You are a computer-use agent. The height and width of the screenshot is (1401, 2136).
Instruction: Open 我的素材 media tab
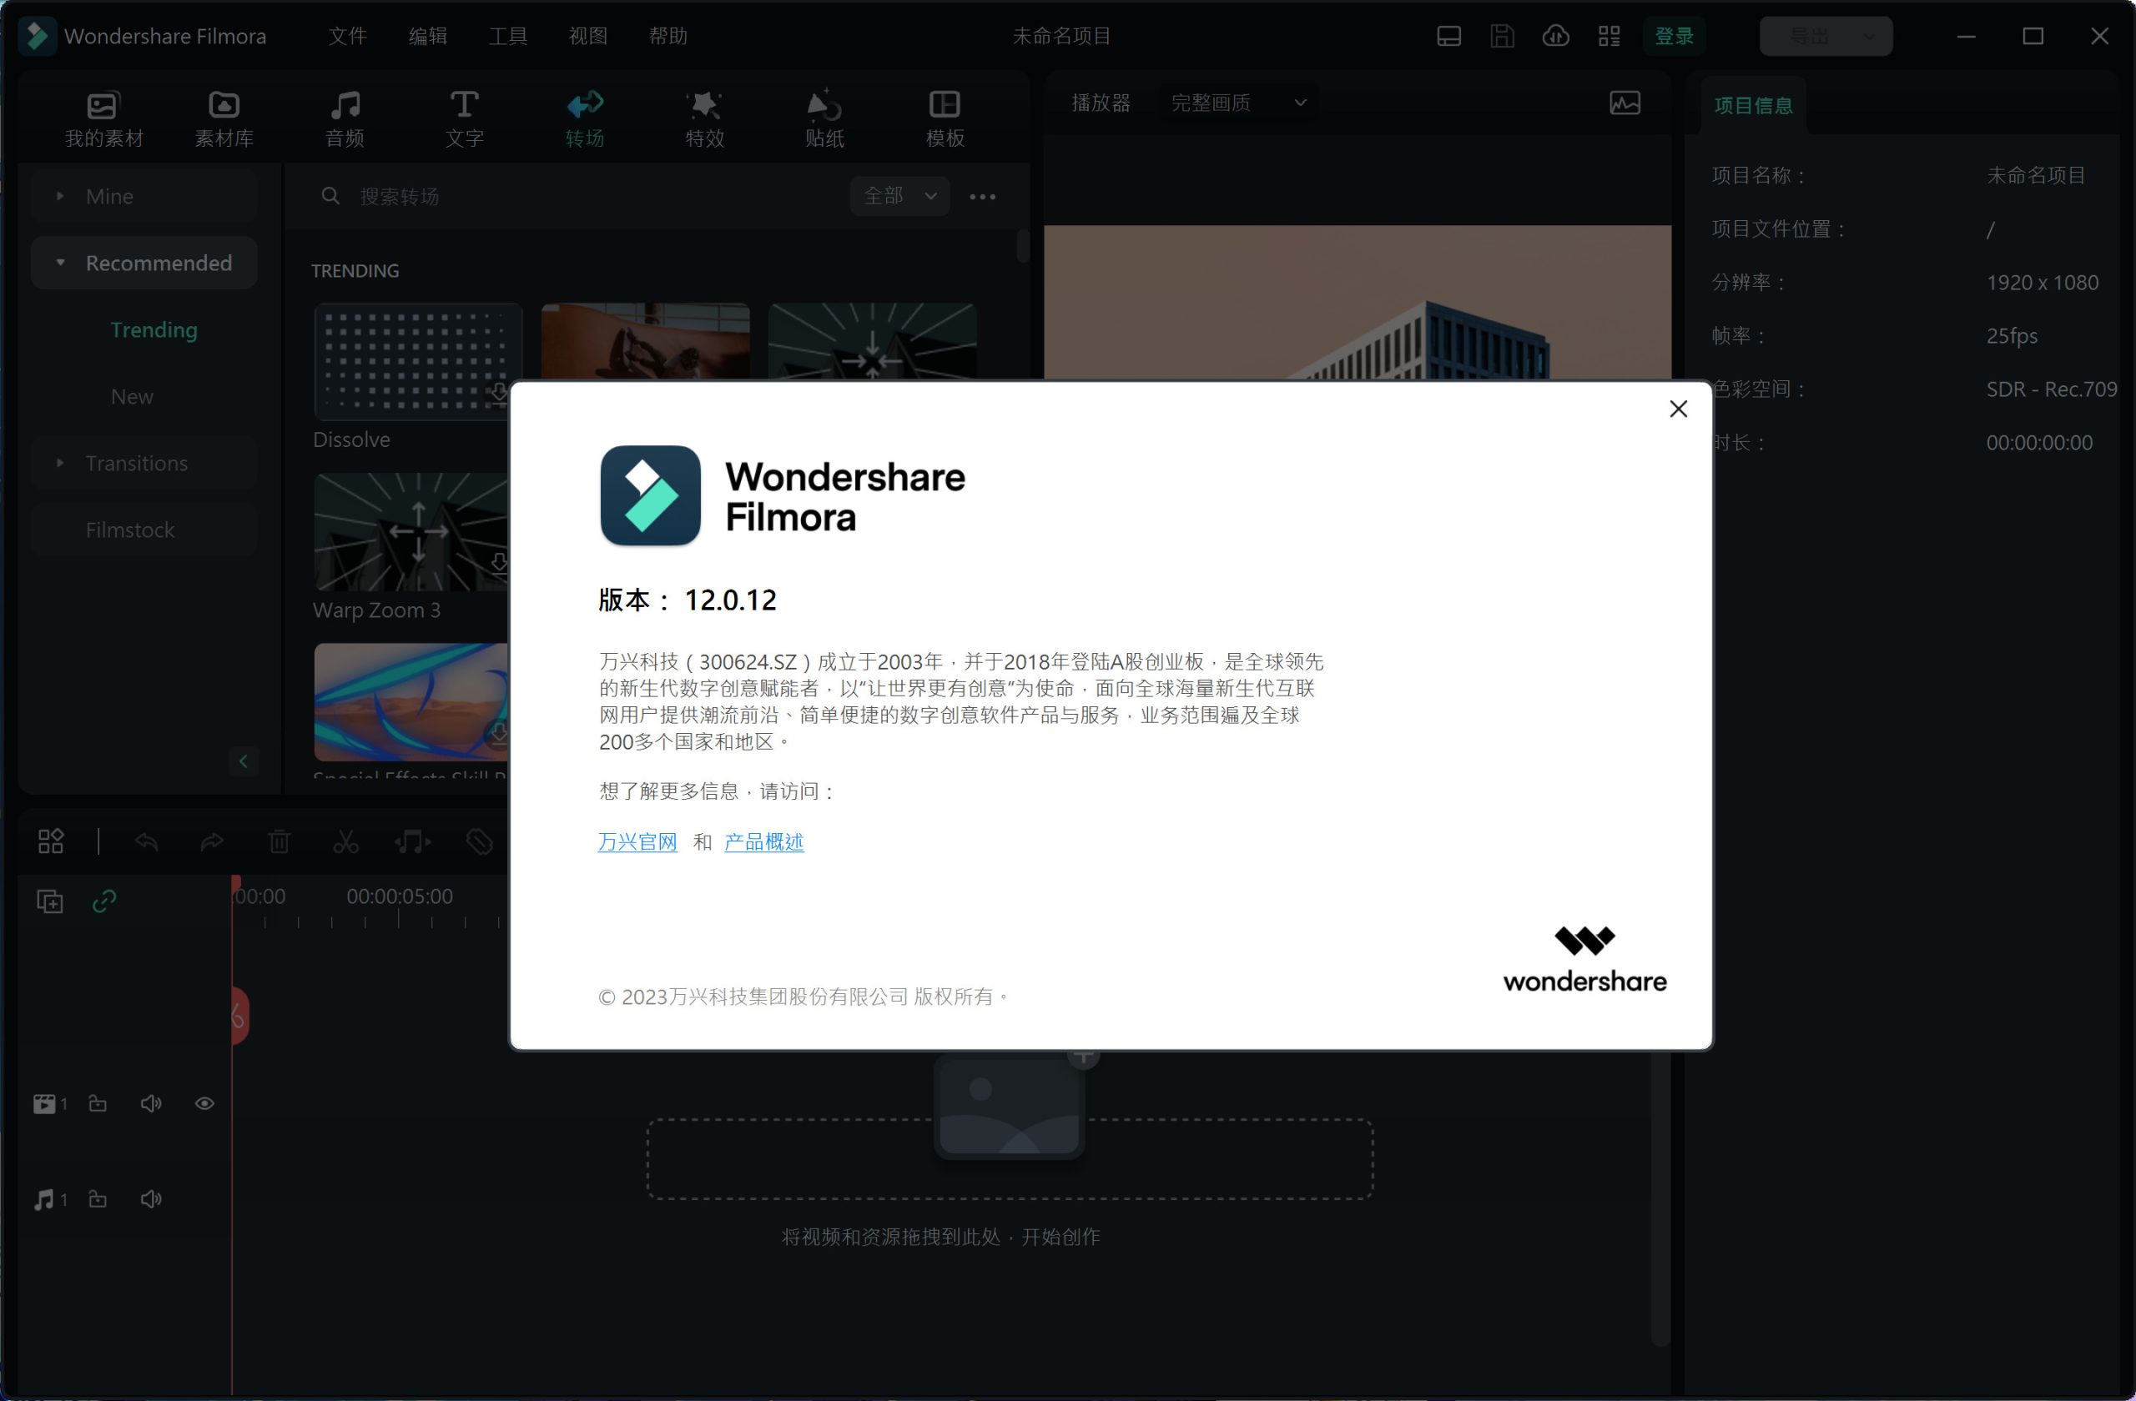tap(103, 119)
